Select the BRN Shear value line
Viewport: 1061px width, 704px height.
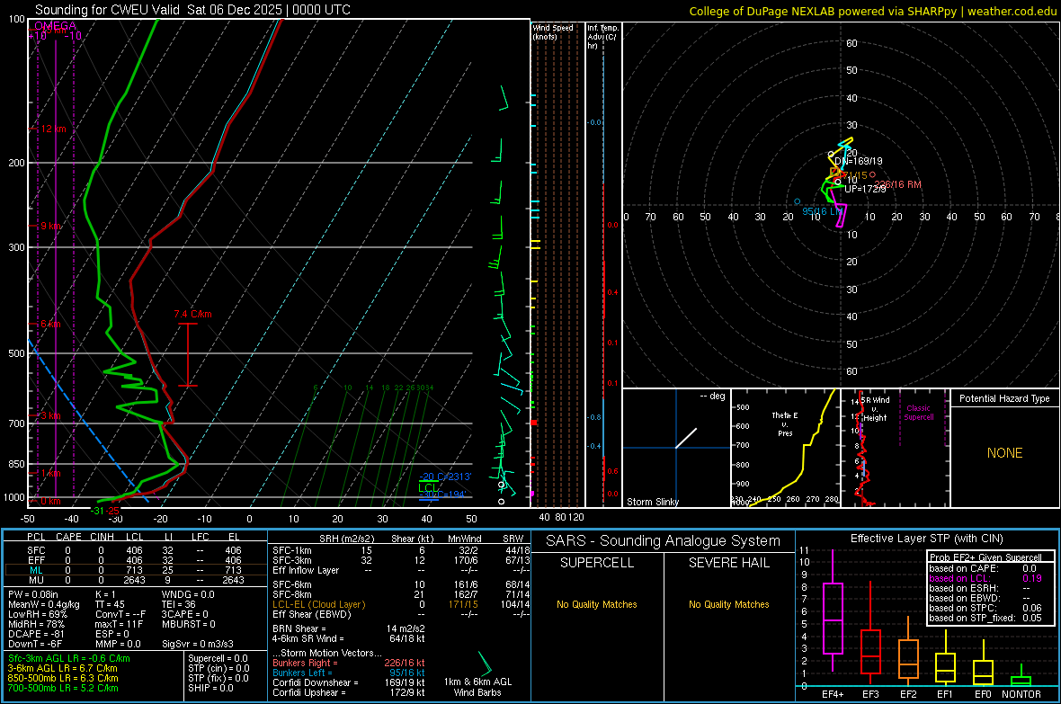[349, 628]
